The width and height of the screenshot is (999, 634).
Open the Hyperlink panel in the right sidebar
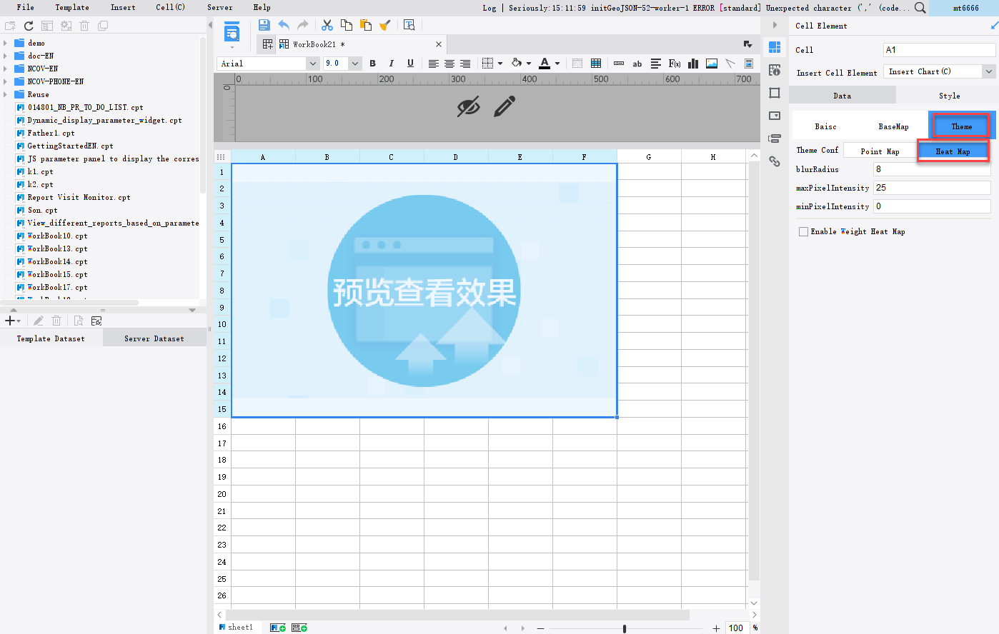coord(775,161)
